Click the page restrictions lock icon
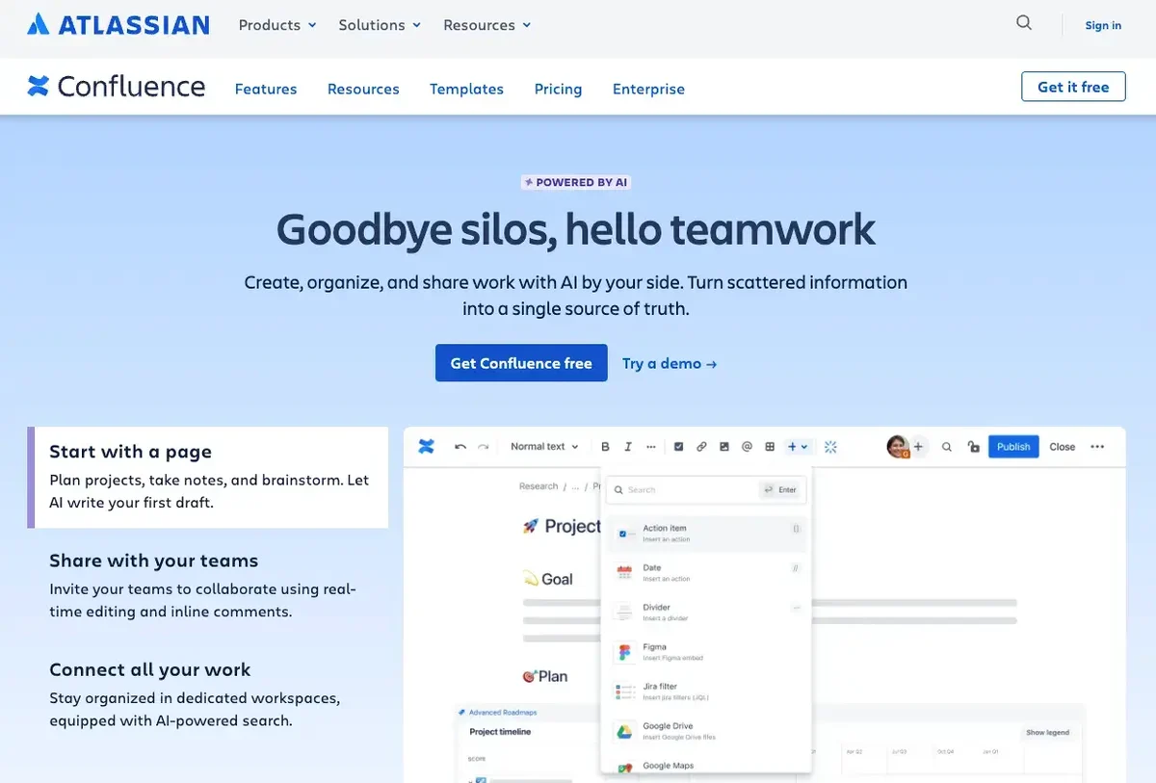1156x783 pixels. pyautogui.click(x=974, y=447)
